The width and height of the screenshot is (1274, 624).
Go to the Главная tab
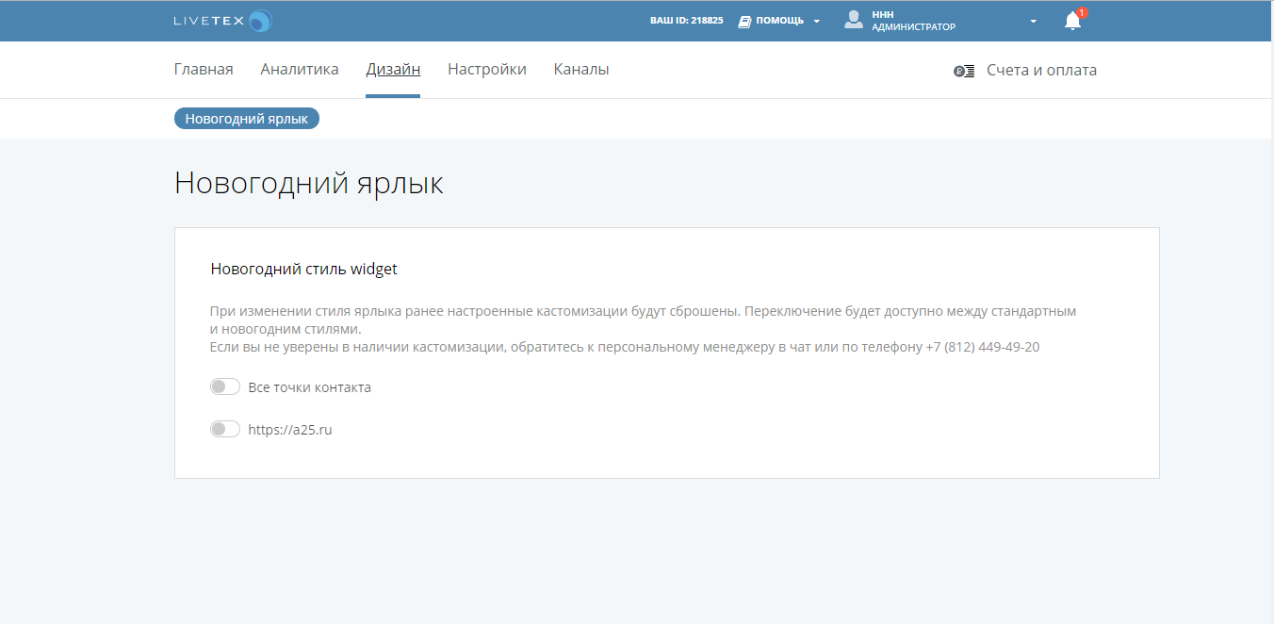click(x=204, y=69)
